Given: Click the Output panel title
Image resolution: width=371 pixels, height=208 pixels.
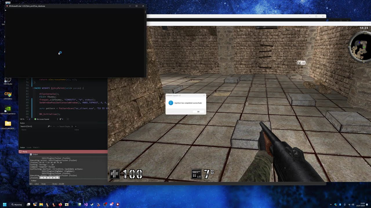Looking at the screenshot, I should click(x=35, y=155).
